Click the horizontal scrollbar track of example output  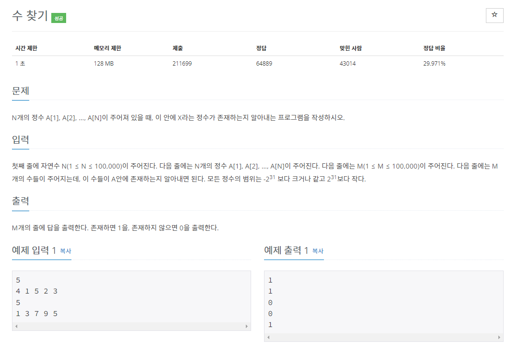(x=383, y=337)
